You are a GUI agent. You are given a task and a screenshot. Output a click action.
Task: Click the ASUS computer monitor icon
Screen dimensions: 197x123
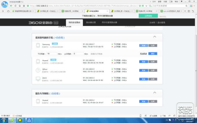(x=38, y=79)
